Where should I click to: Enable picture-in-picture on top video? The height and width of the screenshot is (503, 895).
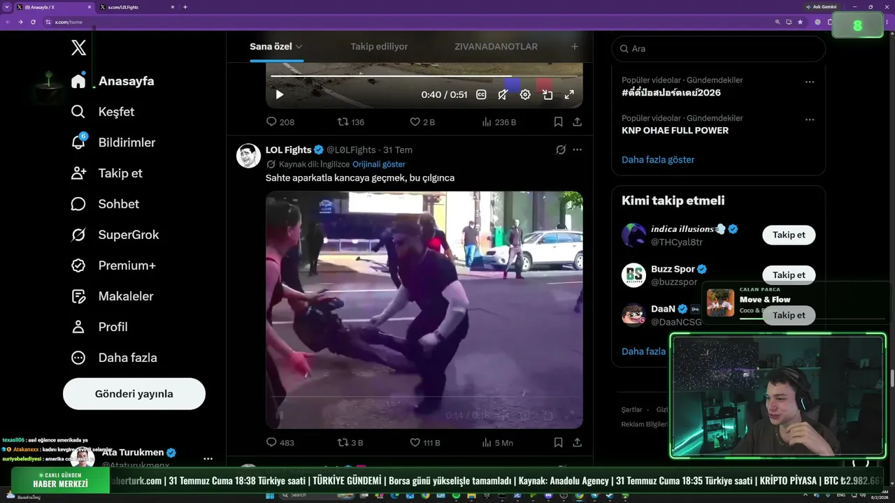[x=547, y=95]
